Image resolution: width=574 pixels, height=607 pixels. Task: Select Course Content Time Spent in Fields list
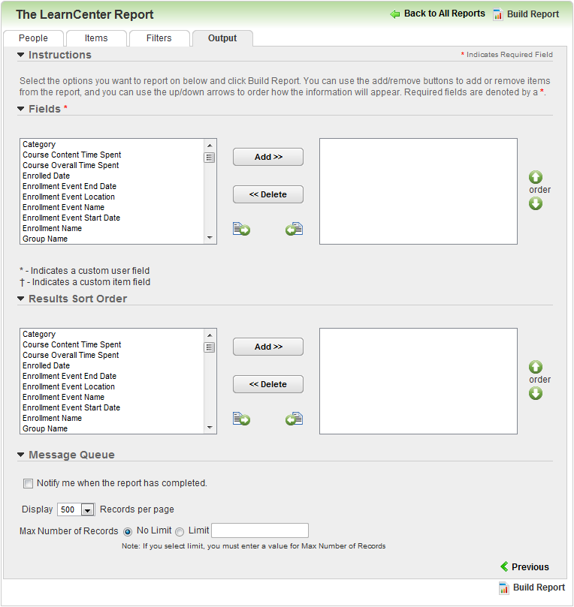click(112, 155)
